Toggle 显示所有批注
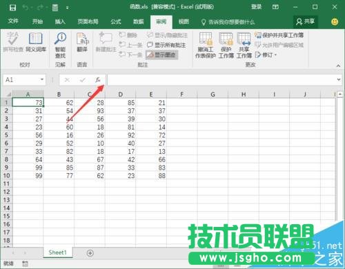Viewport: 345px width, 269px height. 166,45
